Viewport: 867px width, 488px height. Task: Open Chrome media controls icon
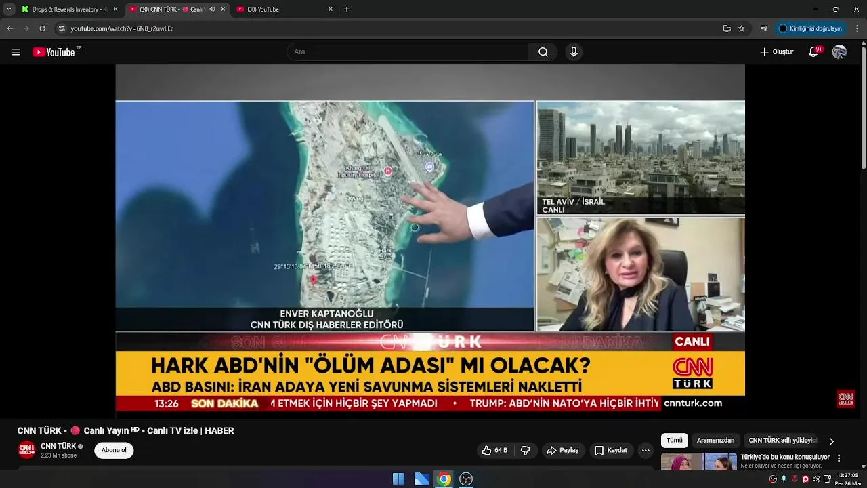click(763, 28)
